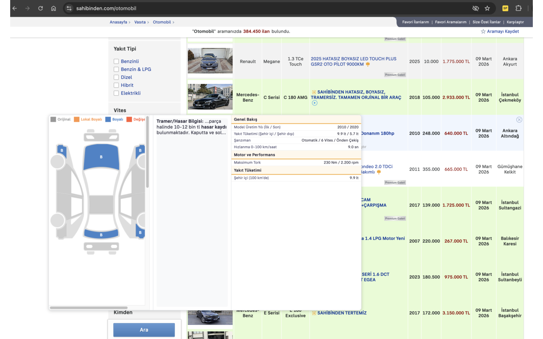The height and width of the screenshot is (339, 543).
Task: Click the crossed-out eye icon in address bar
Action: coord(476,8)
